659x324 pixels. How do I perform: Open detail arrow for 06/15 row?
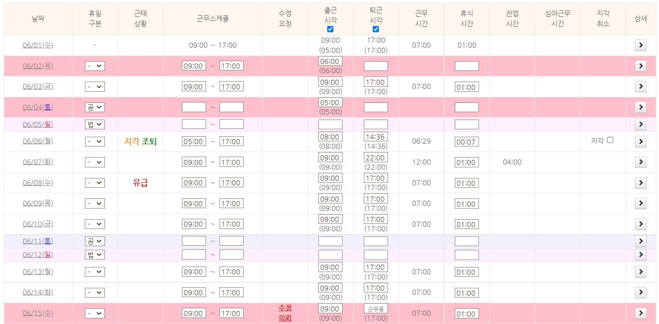tap(640, 313)
